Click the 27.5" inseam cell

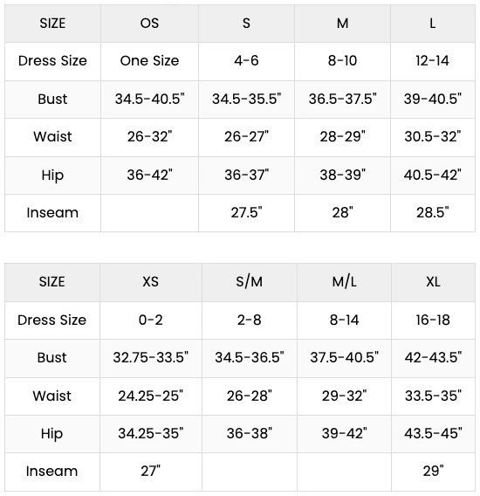246,213
